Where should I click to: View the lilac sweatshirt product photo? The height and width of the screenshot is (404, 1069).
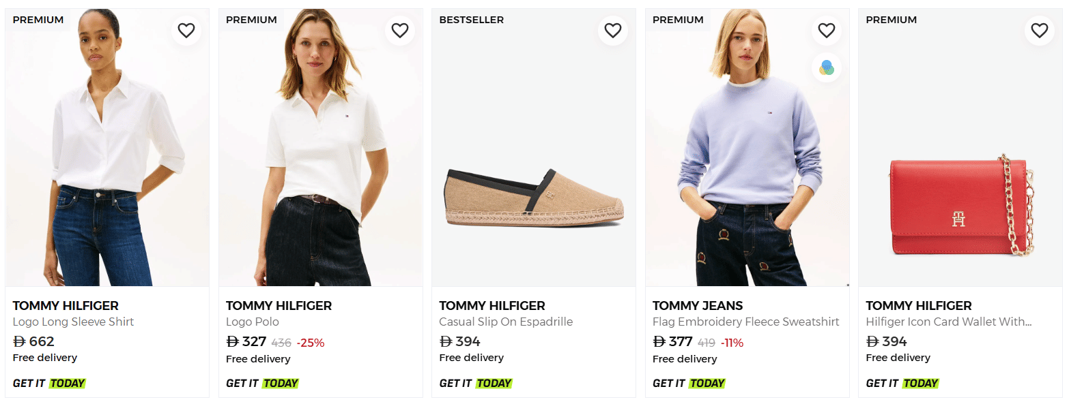(747, 157)
